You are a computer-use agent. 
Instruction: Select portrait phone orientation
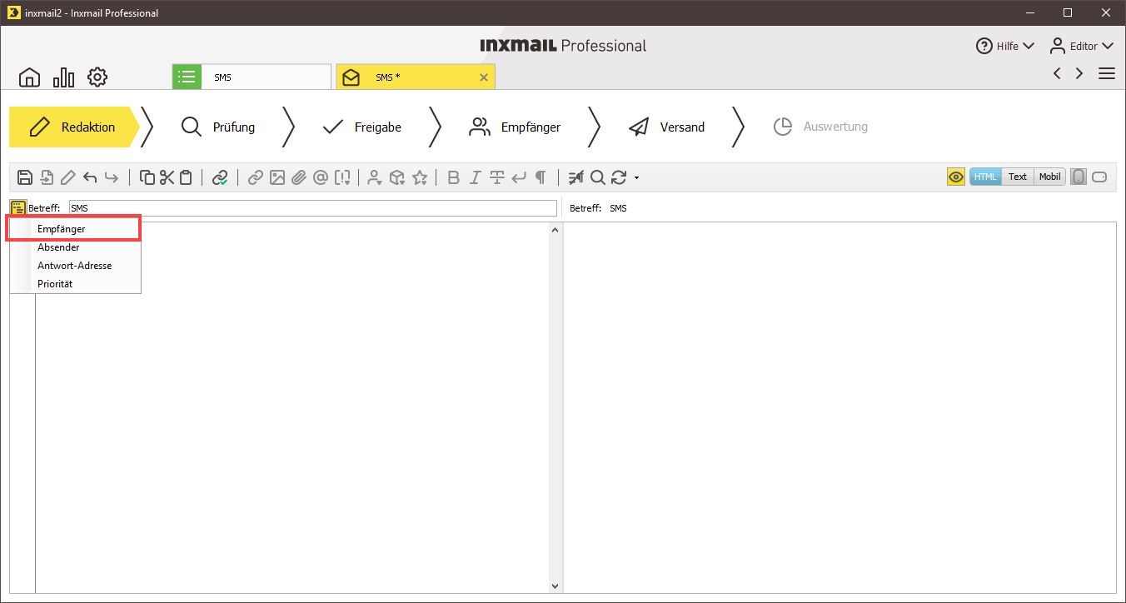pos(1079,177)
